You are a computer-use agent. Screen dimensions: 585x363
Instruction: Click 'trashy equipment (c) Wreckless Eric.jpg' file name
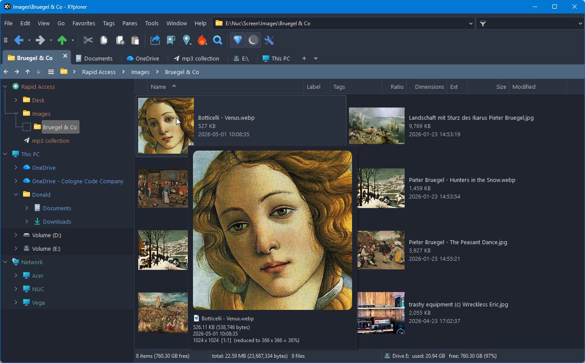[x=458, y=304]
